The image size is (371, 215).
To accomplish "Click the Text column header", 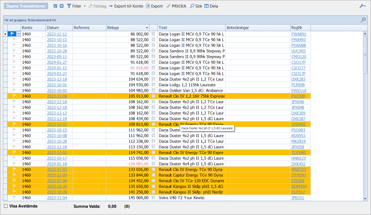I will [x=191, y=27].
